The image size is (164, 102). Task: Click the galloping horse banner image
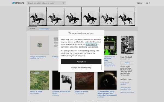click(x=82, y=16)
